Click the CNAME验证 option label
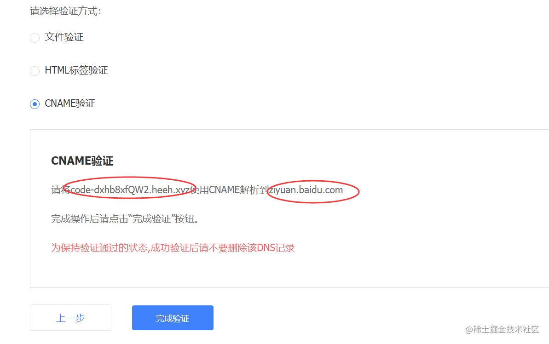 [70, 103]
